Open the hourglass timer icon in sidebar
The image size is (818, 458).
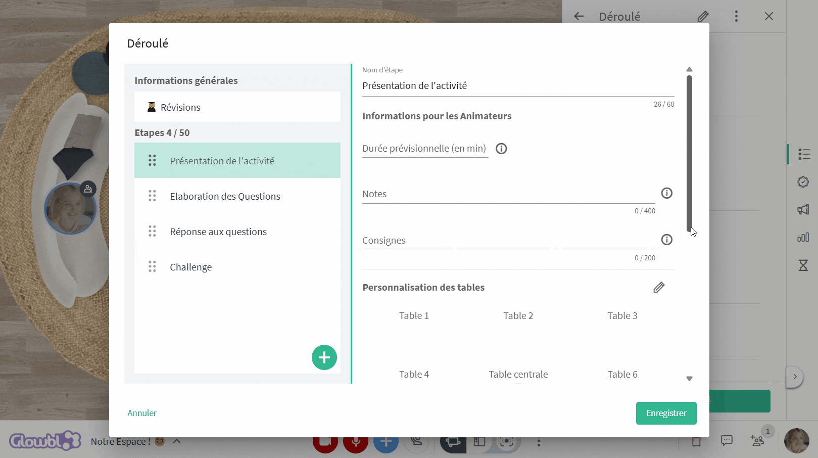pyautogui.click(x=803, y=265)
